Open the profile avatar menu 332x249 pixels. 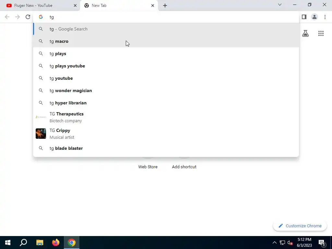(314, 17)
